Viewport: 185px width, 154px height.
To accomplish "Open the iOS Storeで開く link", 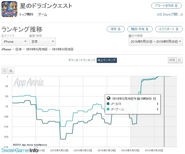I will (x=168, y=14).
